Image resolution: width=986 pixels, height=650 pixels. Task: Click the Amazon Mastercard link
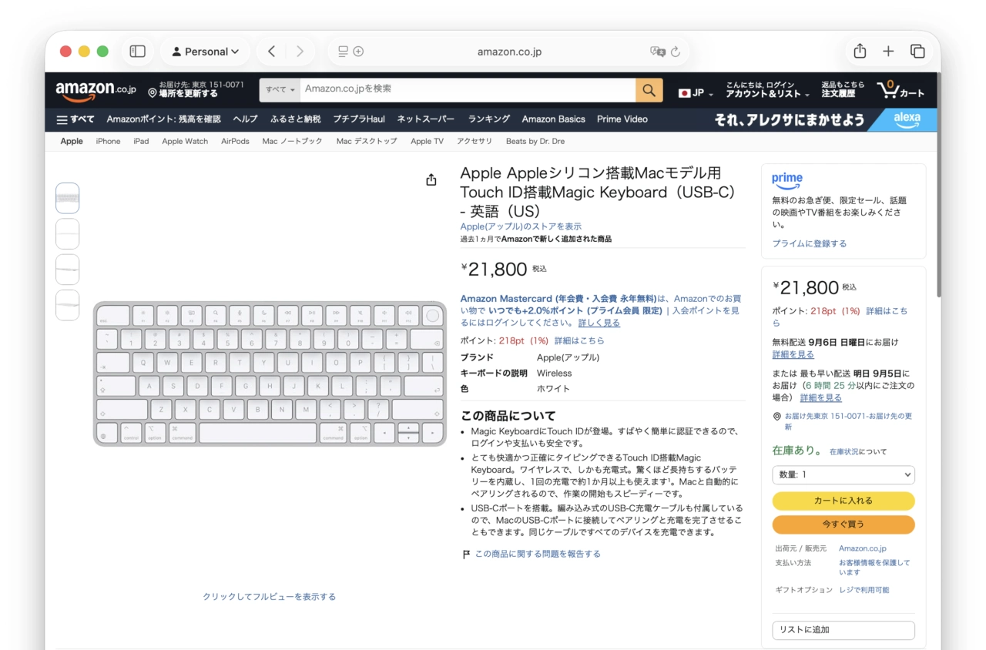[x=558, y=299]
